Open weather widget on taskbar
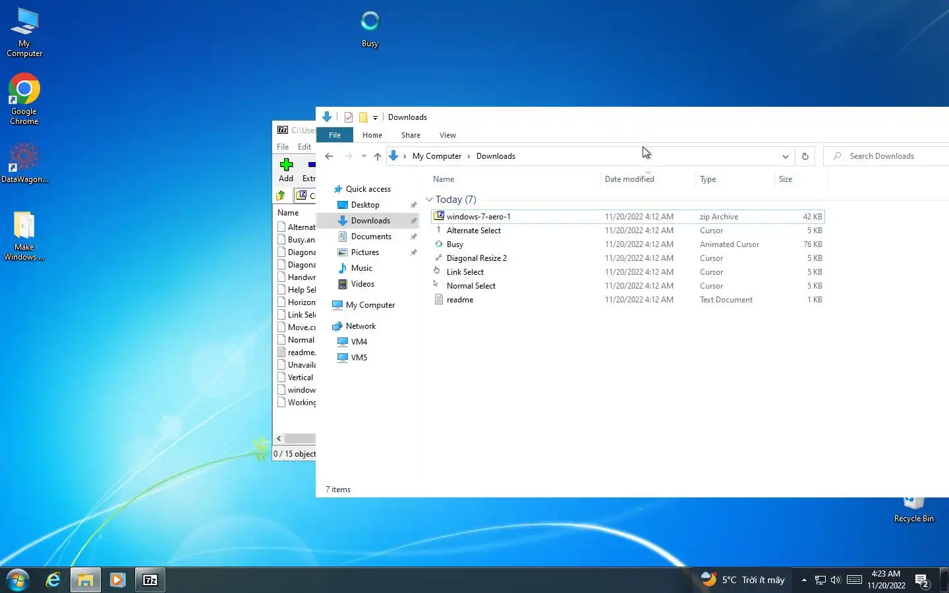This screenshot has width=949, height=593. pyautogui.click(x=743, y=580)
